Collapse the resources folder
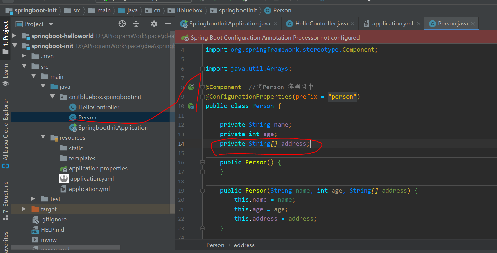This screenshot has height=253, width=497. (x=43, y=137)
